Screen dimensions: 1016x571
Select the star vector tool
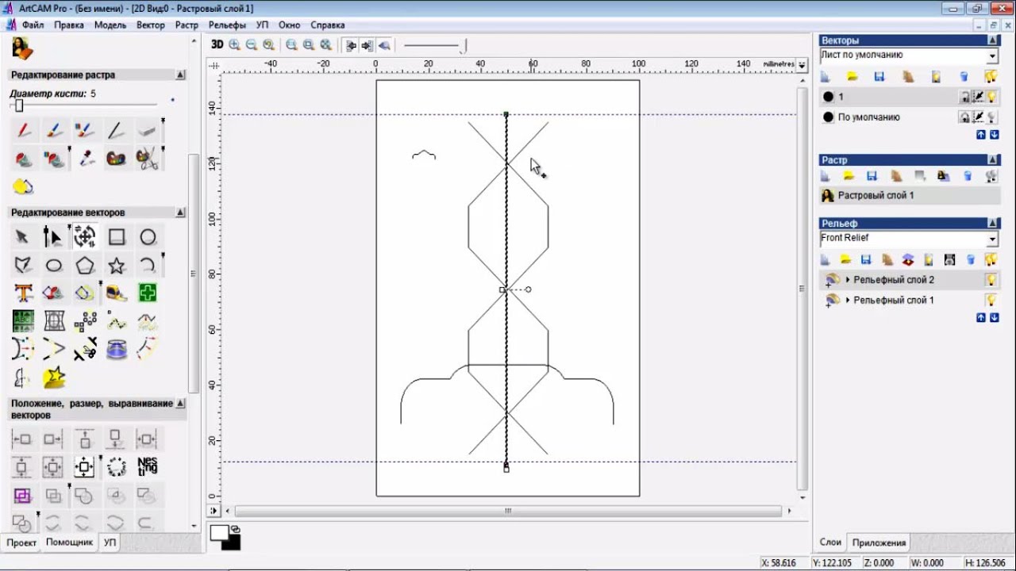[117, 266]
